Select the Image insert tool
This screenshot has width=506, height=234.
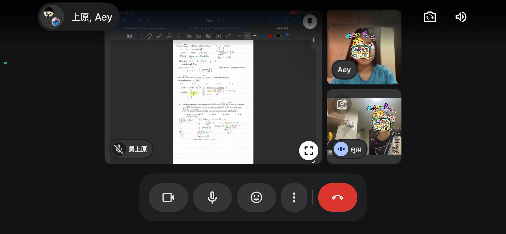199,36
